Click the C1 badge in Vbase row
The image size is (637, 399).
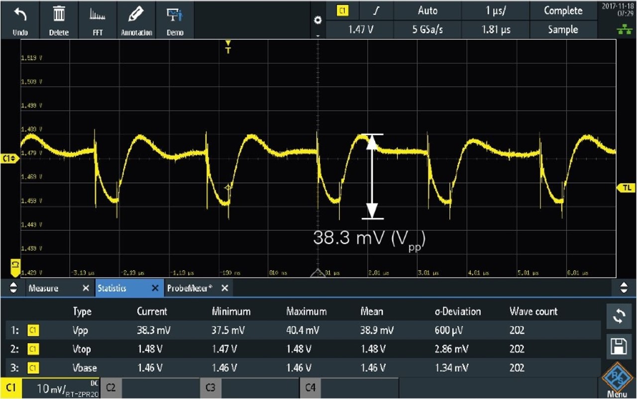pos(33,368)
